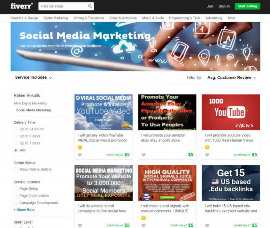
Task: Select the Up to 24 hours option
Action: tap(16, 129)
